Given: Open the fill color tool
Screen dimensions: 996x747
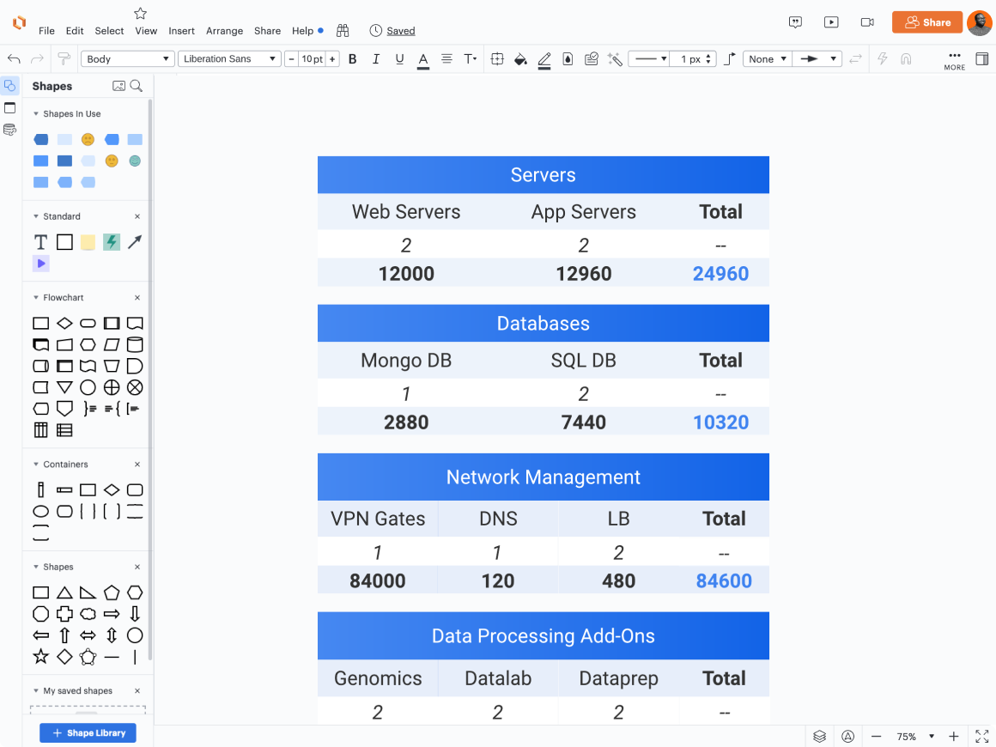Looking at the screenshot, I should click(x=521, y=58).
